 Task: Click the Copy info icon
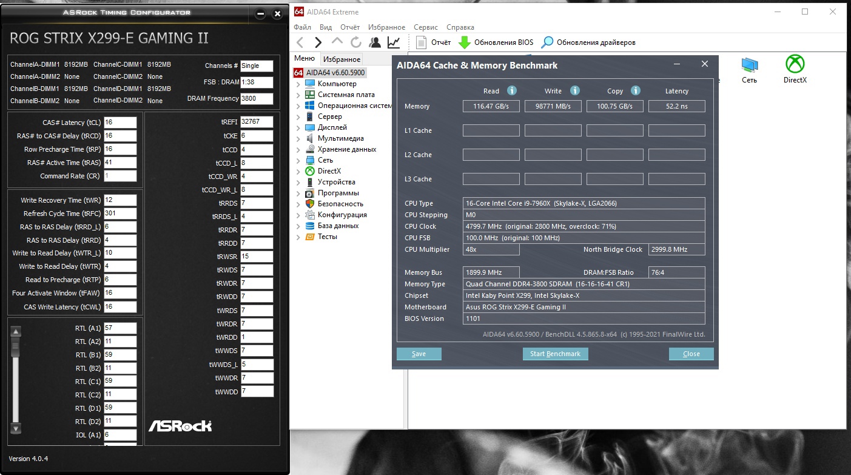point(636,90)
